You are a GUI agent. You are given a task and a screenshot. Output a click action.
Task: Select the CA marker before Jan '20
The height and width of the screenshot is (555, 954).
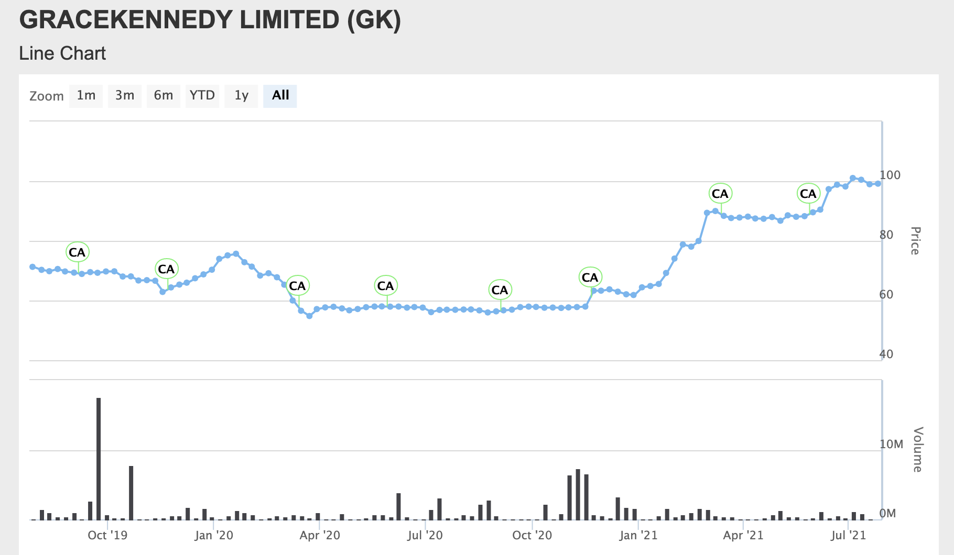click(x=166, y=269)
